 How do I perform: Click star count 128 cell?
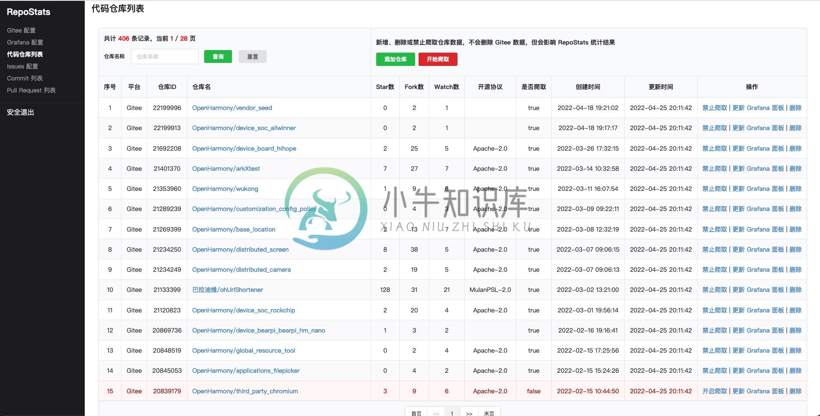[x=385, y=290]
